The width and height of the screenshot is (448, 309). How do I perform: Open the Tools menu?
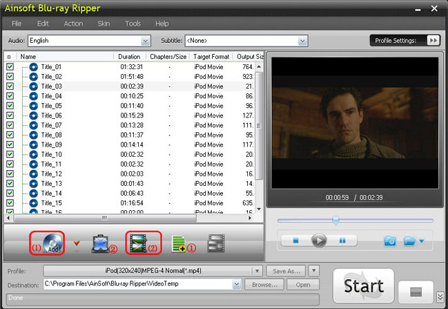click(x=133, y=24)
